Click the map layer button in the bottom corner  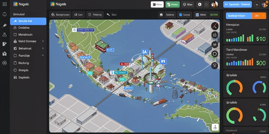click(215, 127)
